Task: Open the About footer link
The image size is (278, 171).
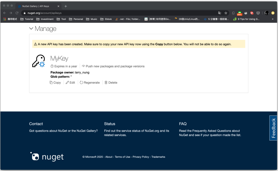Action: (109, 157)
